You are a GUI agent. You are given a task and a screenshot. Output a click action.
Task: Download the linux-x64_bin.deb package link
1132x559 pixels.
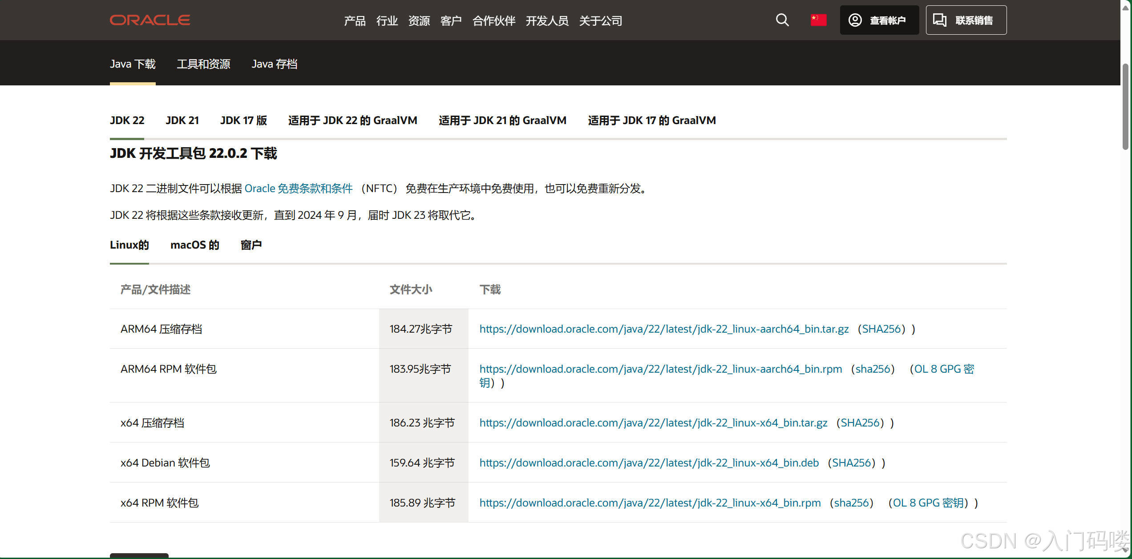649,463
